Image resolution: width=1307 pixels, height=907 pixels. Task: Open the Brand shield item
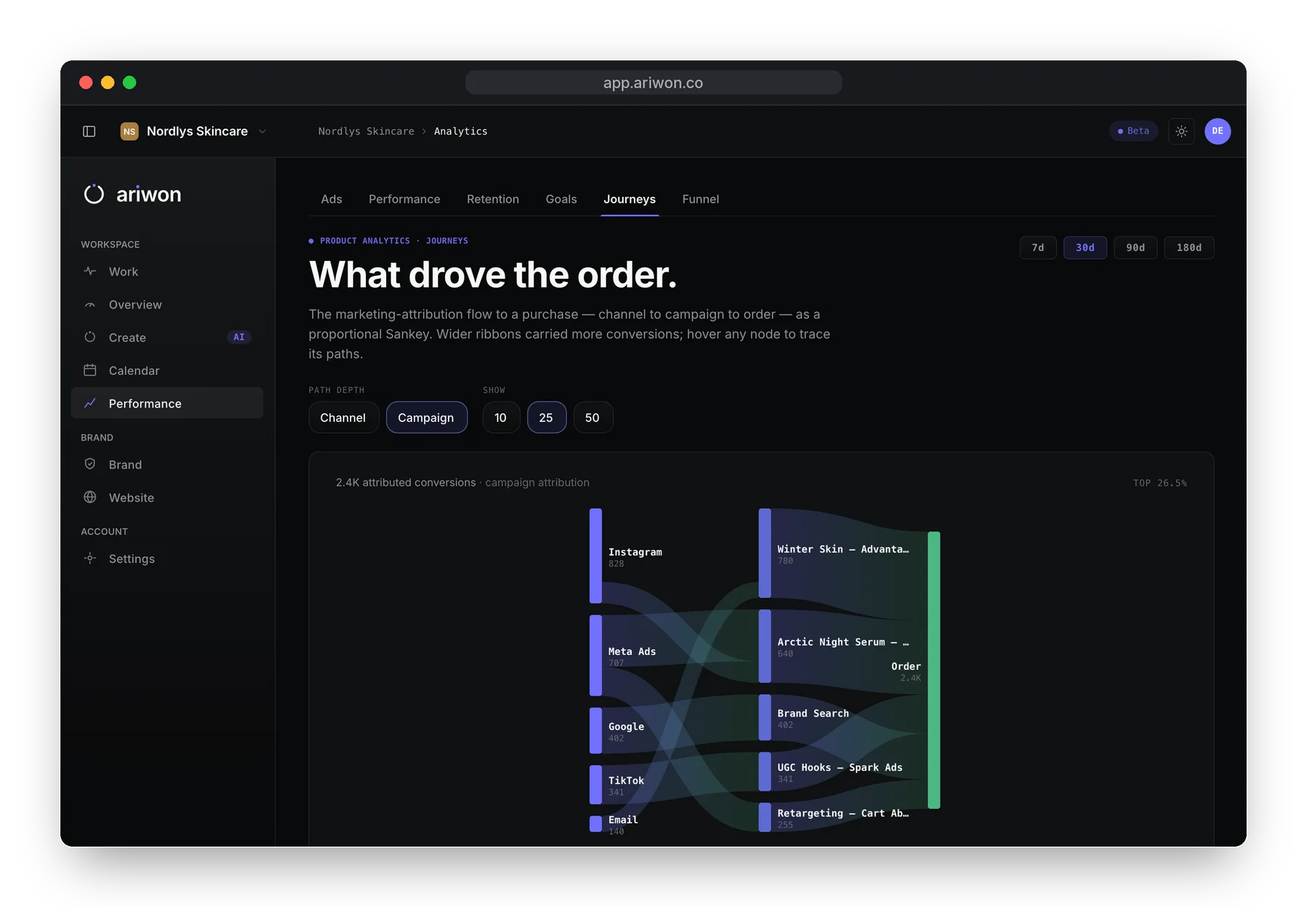point(167,465)
